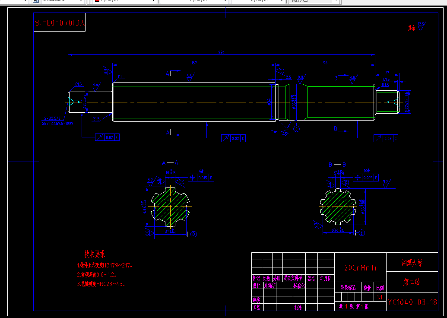Click the 45° angle dimension
Screen dimensions: 447x318
click(285, 134)
